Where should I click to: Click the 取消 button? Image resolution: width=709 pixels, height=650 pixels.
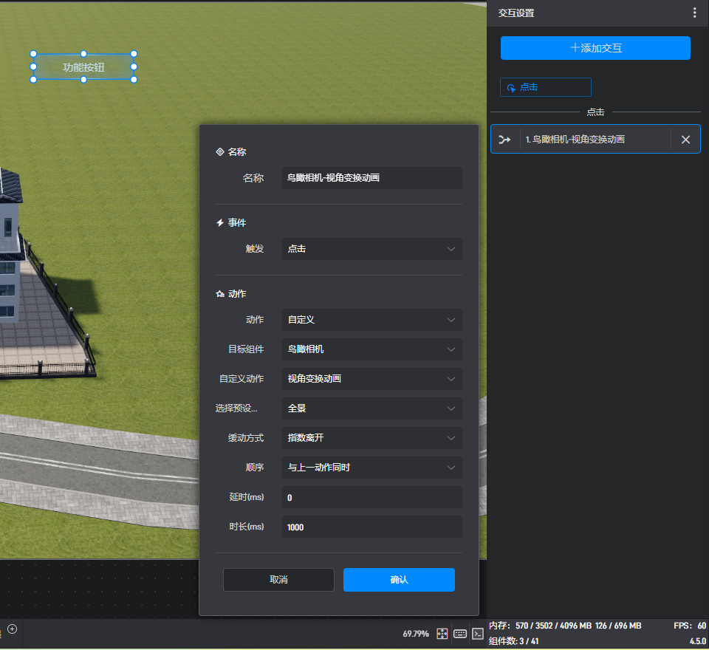(x=278, y=580)
